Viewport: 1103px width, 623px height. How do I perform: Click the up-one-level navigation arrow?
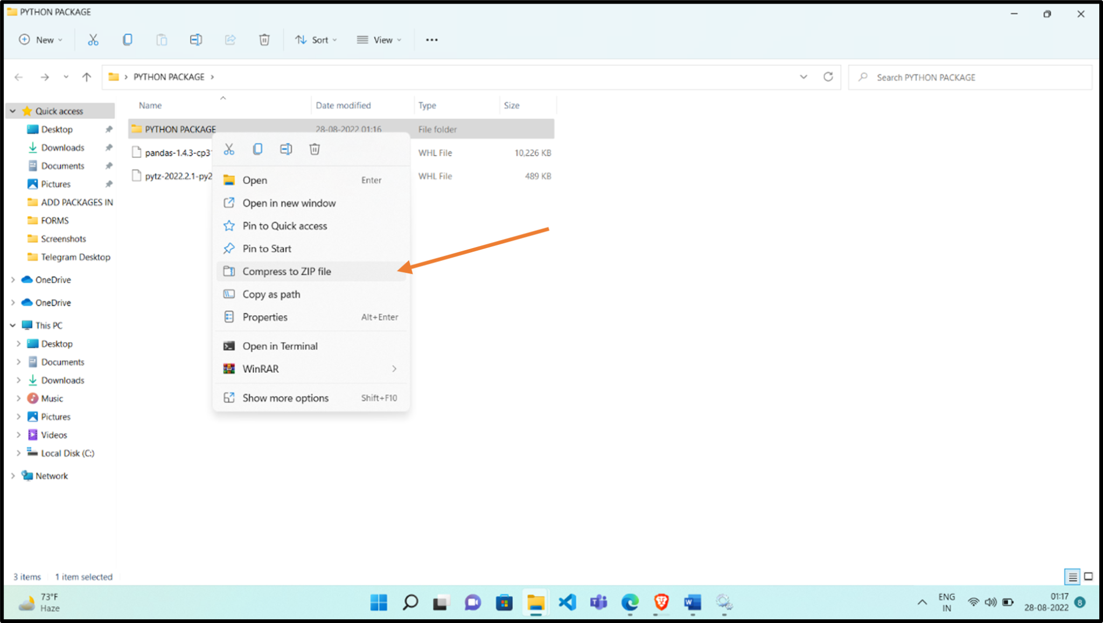pyautogui.click(x=86, y=77)
